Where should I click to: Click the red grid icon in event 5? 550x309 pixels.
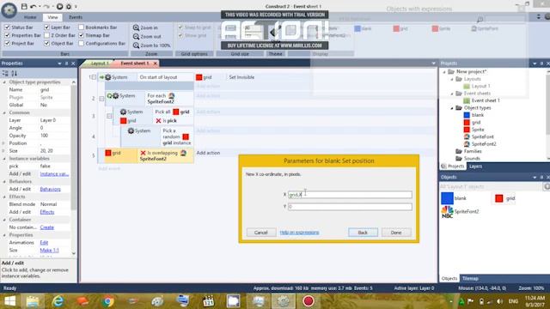tap(108, 153)
